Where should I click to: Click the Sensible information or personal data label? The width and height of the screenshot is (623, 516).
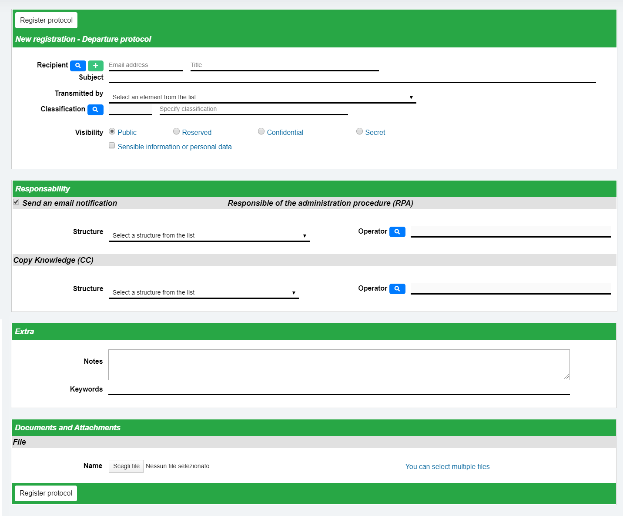(x=174, y=147)
